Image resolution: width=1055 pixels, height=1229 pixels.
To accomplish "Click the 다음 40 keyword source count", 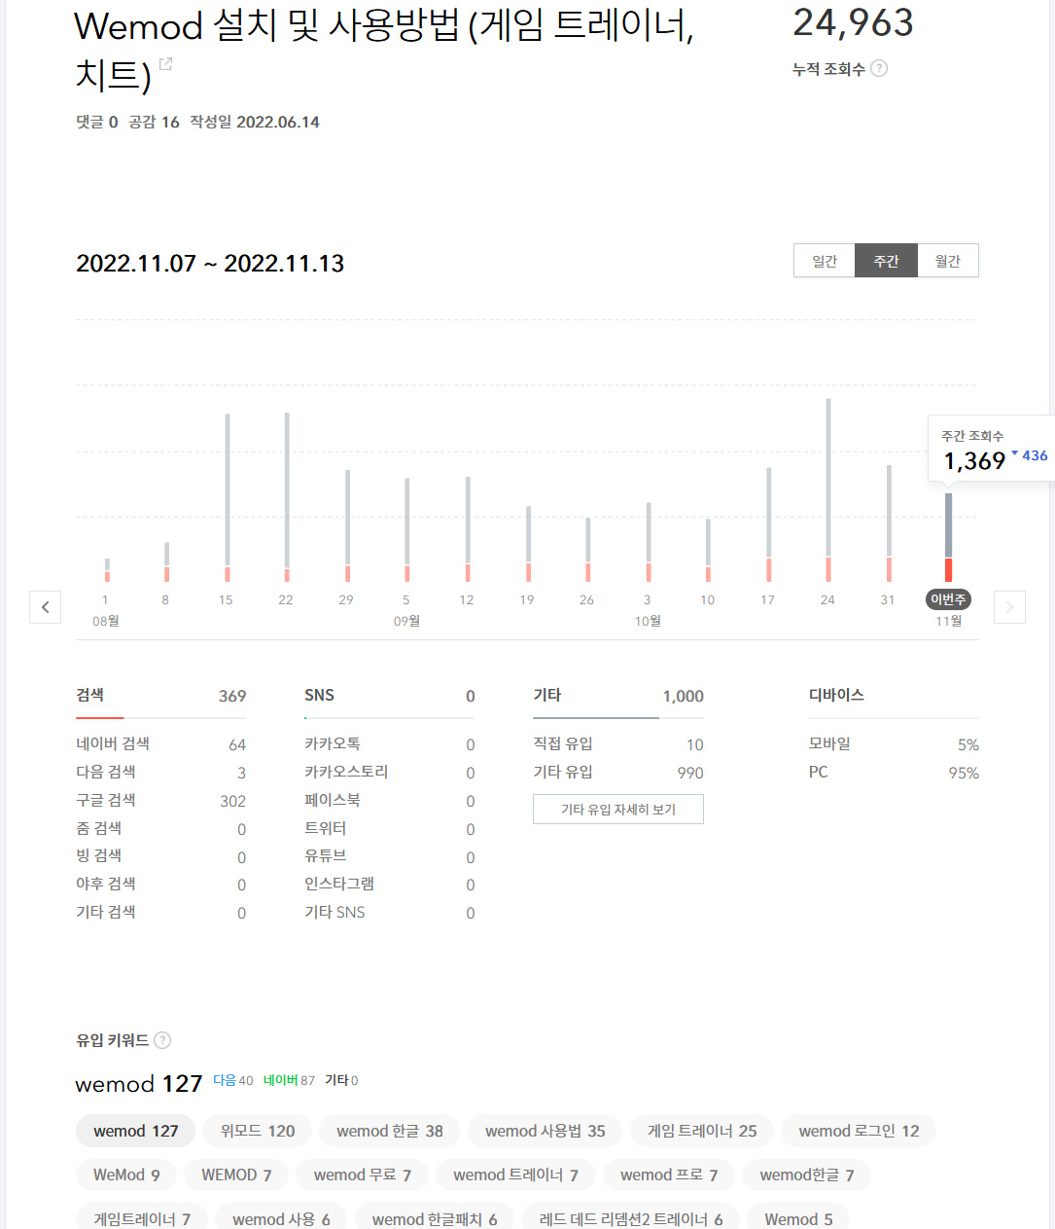I will coord(233,1080).
